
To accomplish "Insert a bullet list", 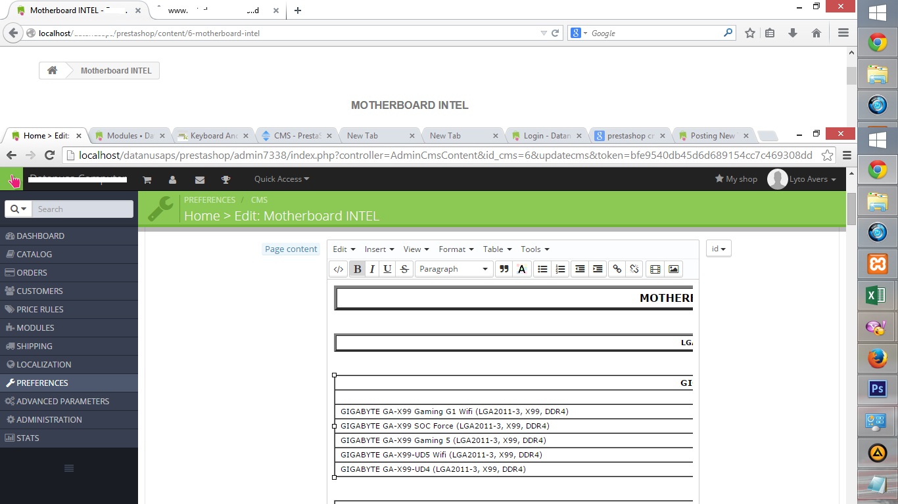I will click(542, 269).
